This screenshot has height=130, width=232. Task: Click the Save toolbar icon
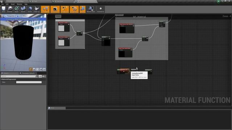click(x=3, y=9)
